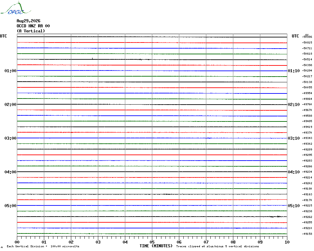This screenshot has height=251, width=314.
Task: Click DC offset value -50815
Action: [307, 43]
